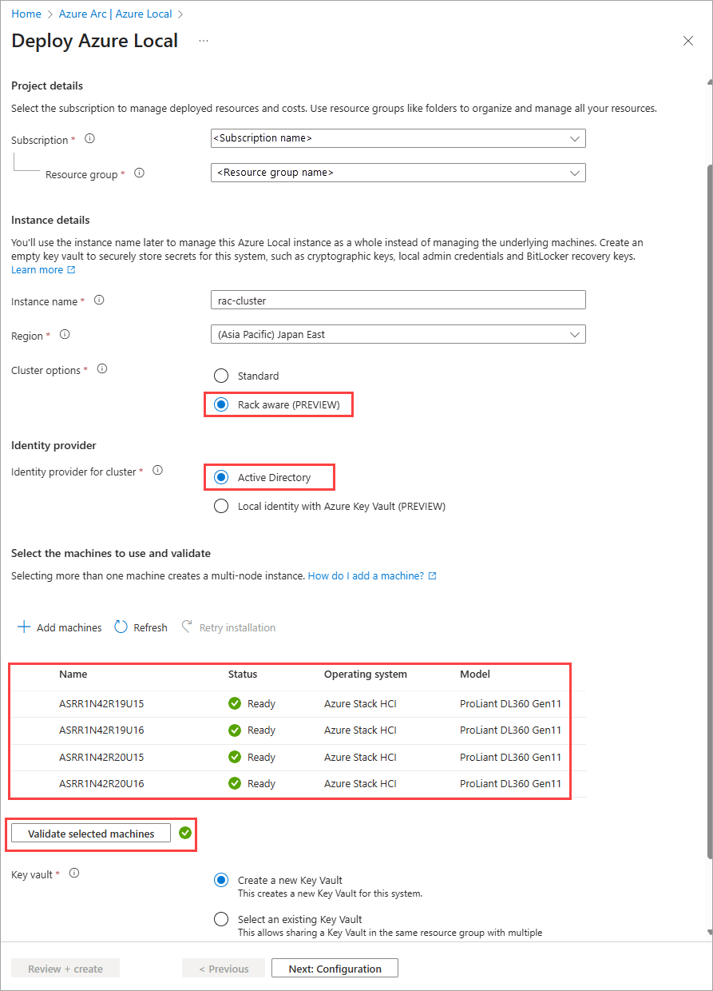Viewport: 713px width, 991px height.
Task: Click the Key vault info icon
Action: 74,874
